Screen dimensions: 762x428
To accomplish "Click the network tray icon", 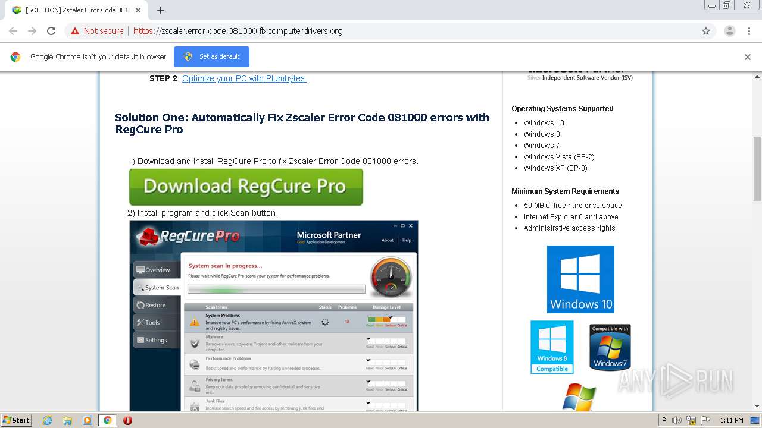I will click(x=691, y=420).
